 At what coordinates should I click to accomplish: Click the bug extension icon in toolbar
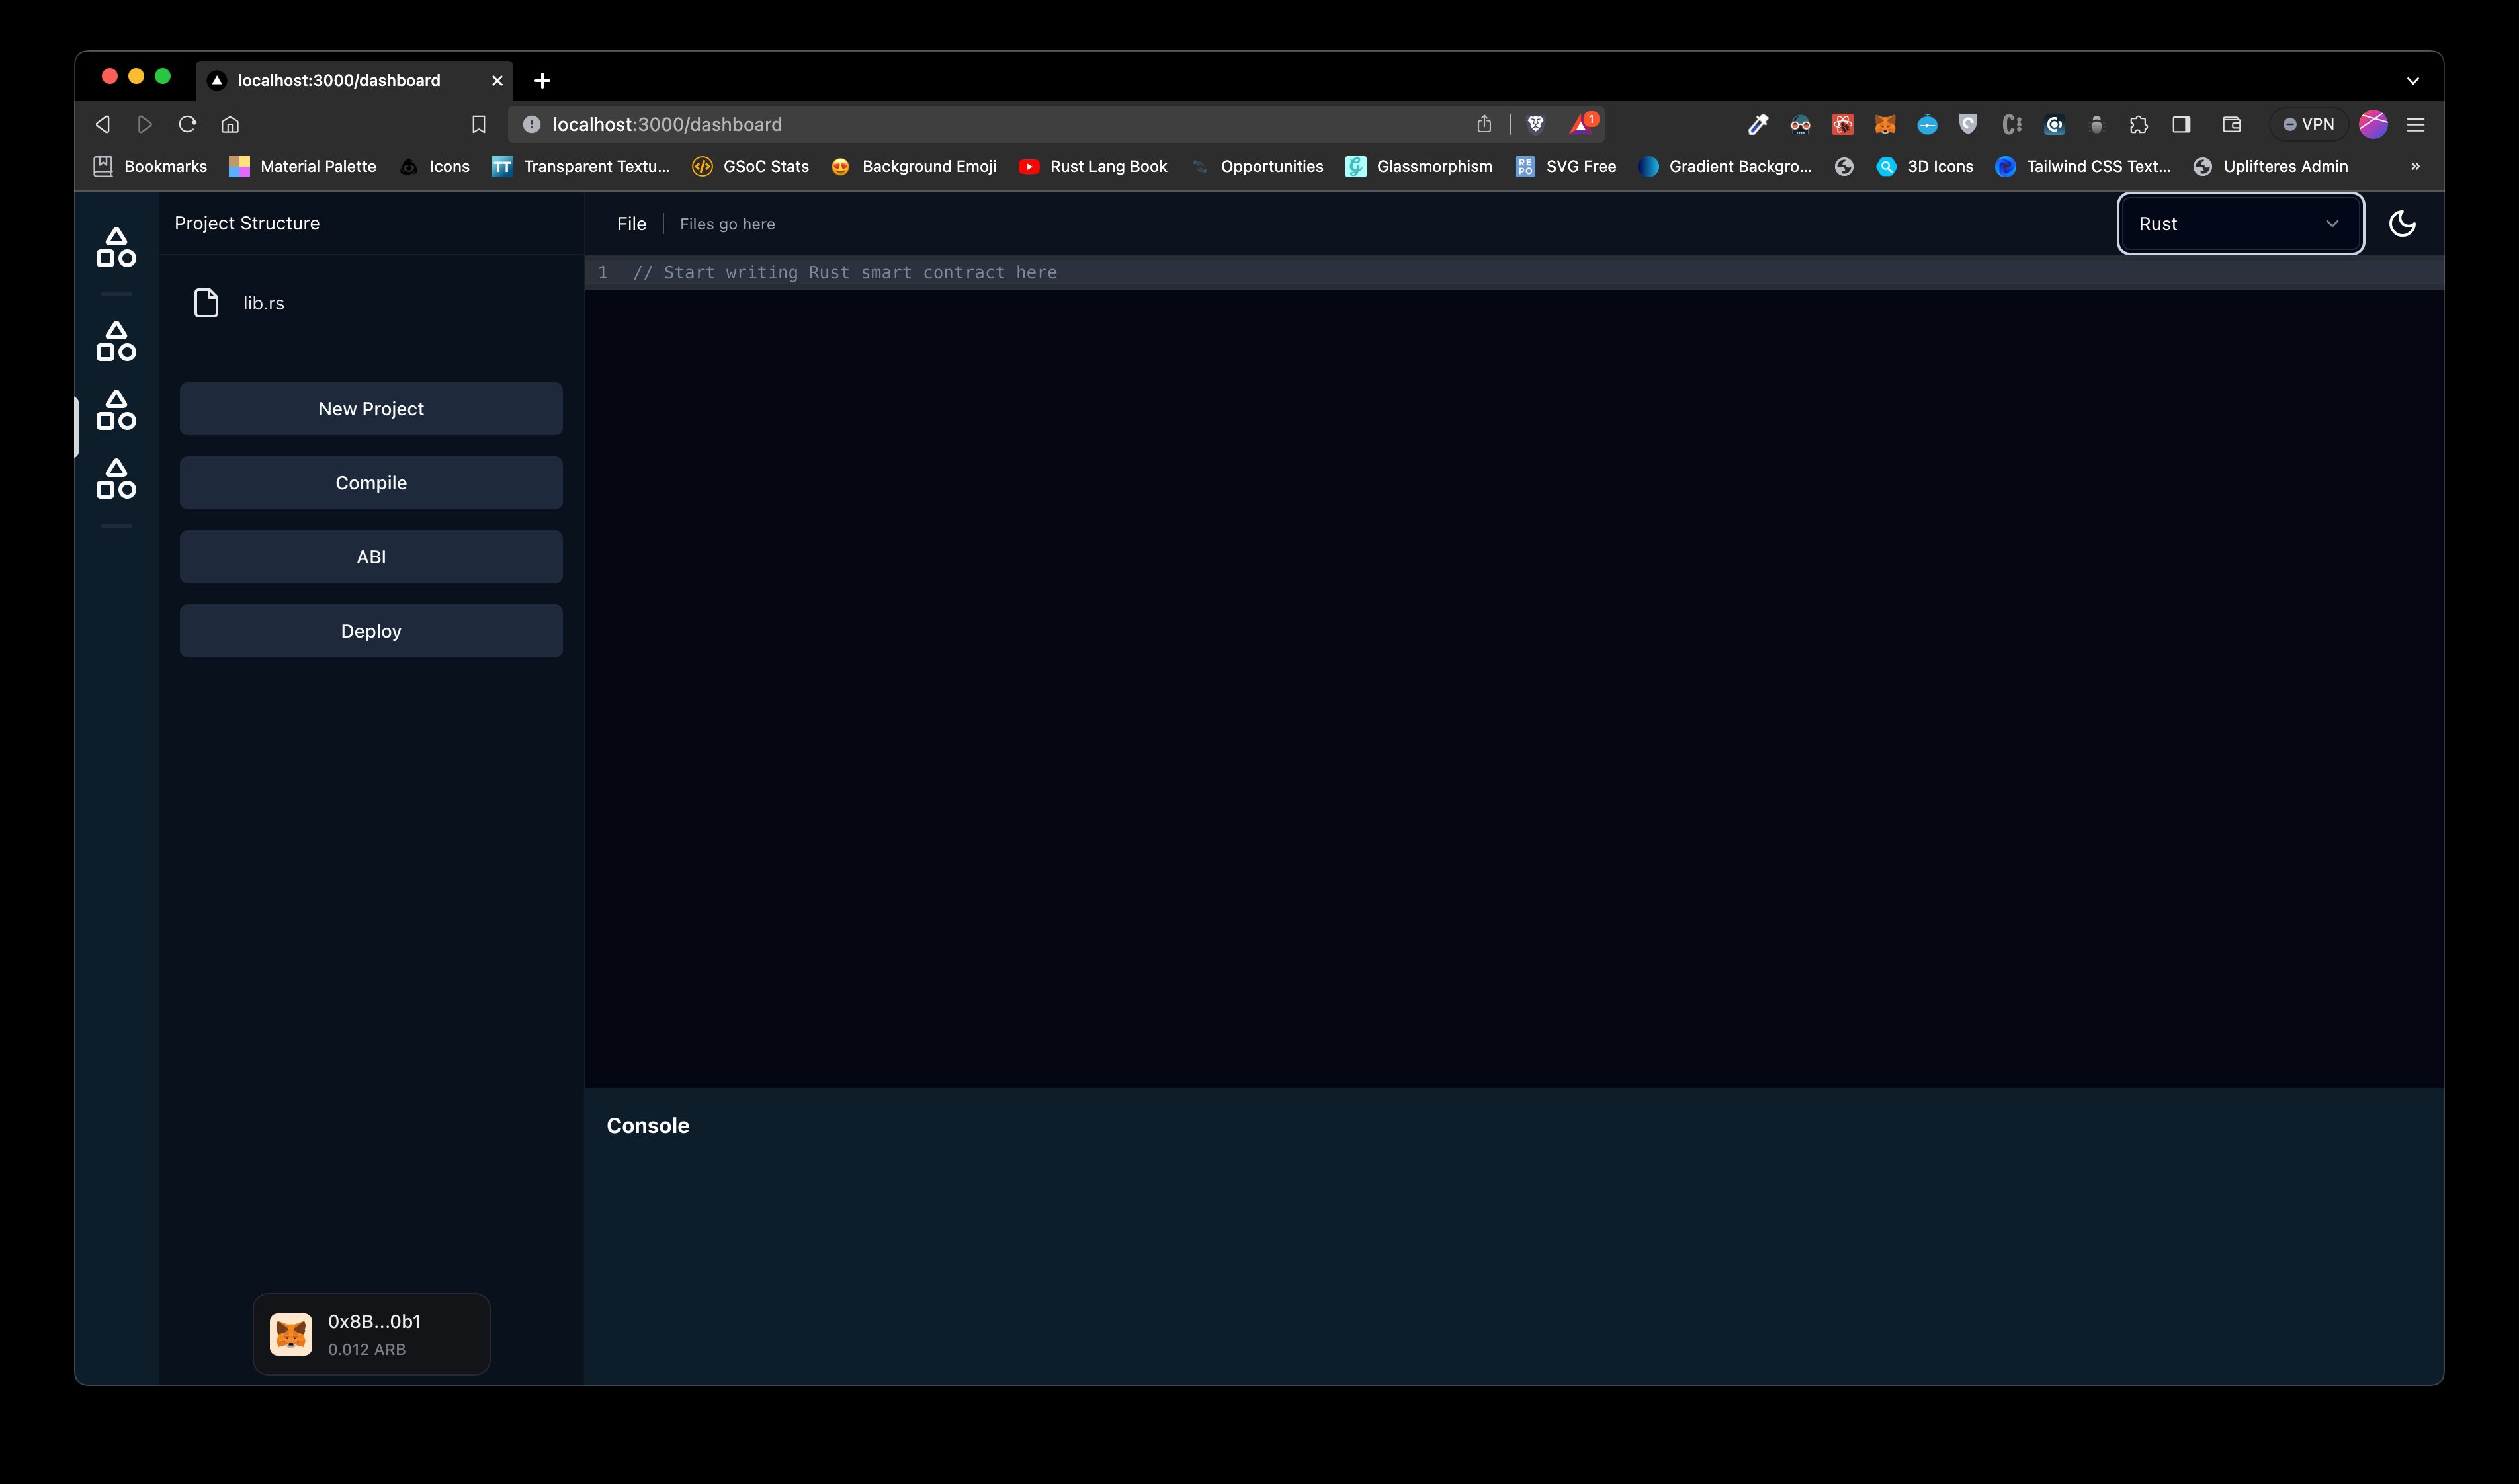(2097, 124)
